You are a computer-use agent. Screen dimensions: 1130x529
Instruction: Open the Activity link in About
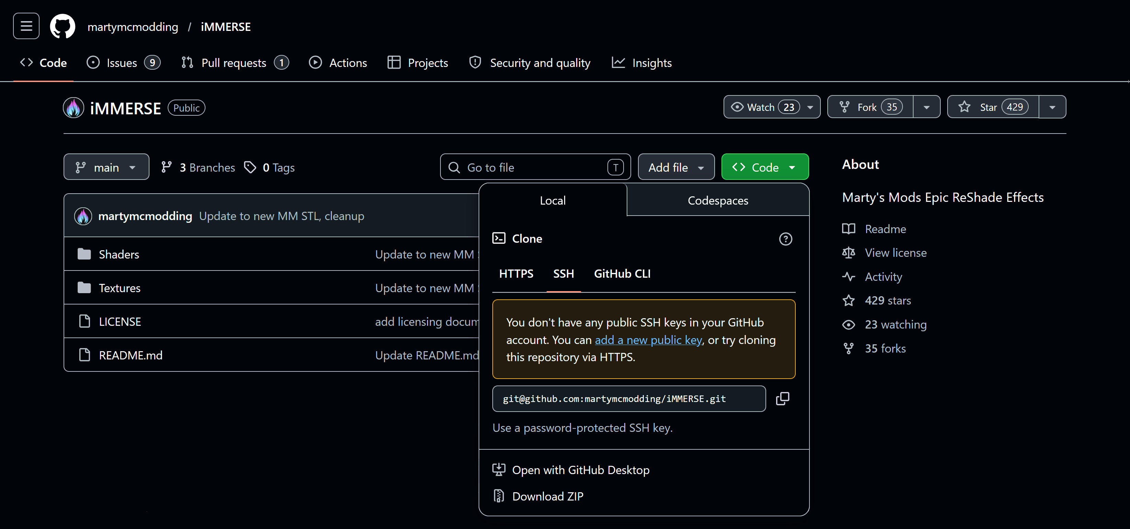[x=872, y=277]
